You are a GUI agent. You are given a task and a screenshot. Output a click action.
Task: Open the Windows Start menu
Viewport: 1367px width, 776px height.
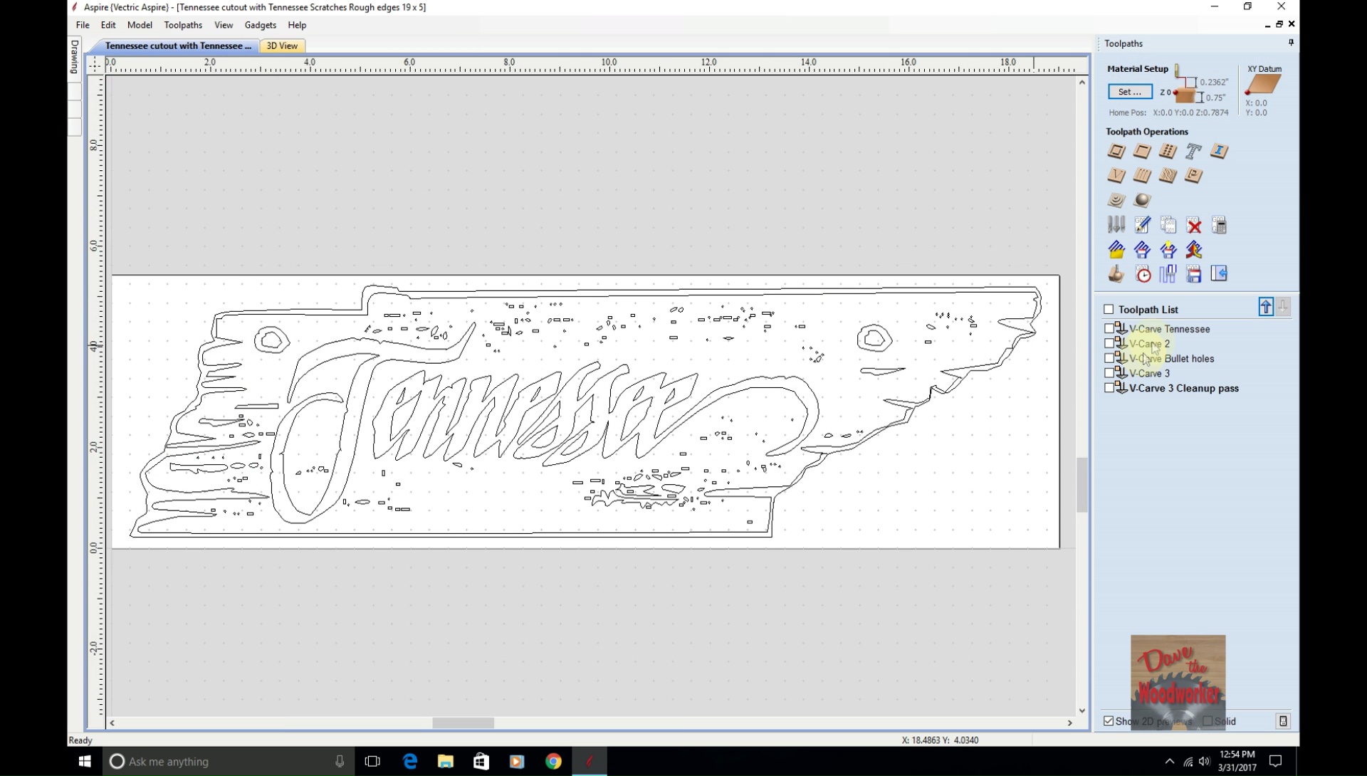tap(85, 761)
